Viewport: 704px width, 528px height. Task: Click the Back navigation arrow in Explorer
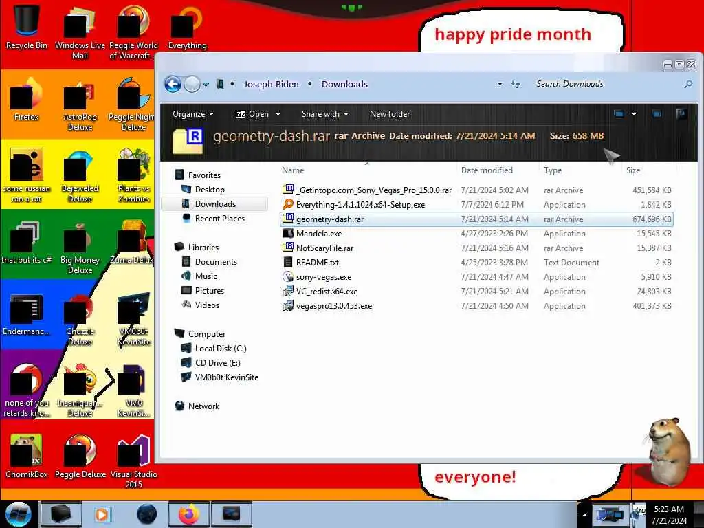pyautogui.click(x=173, y=84)
